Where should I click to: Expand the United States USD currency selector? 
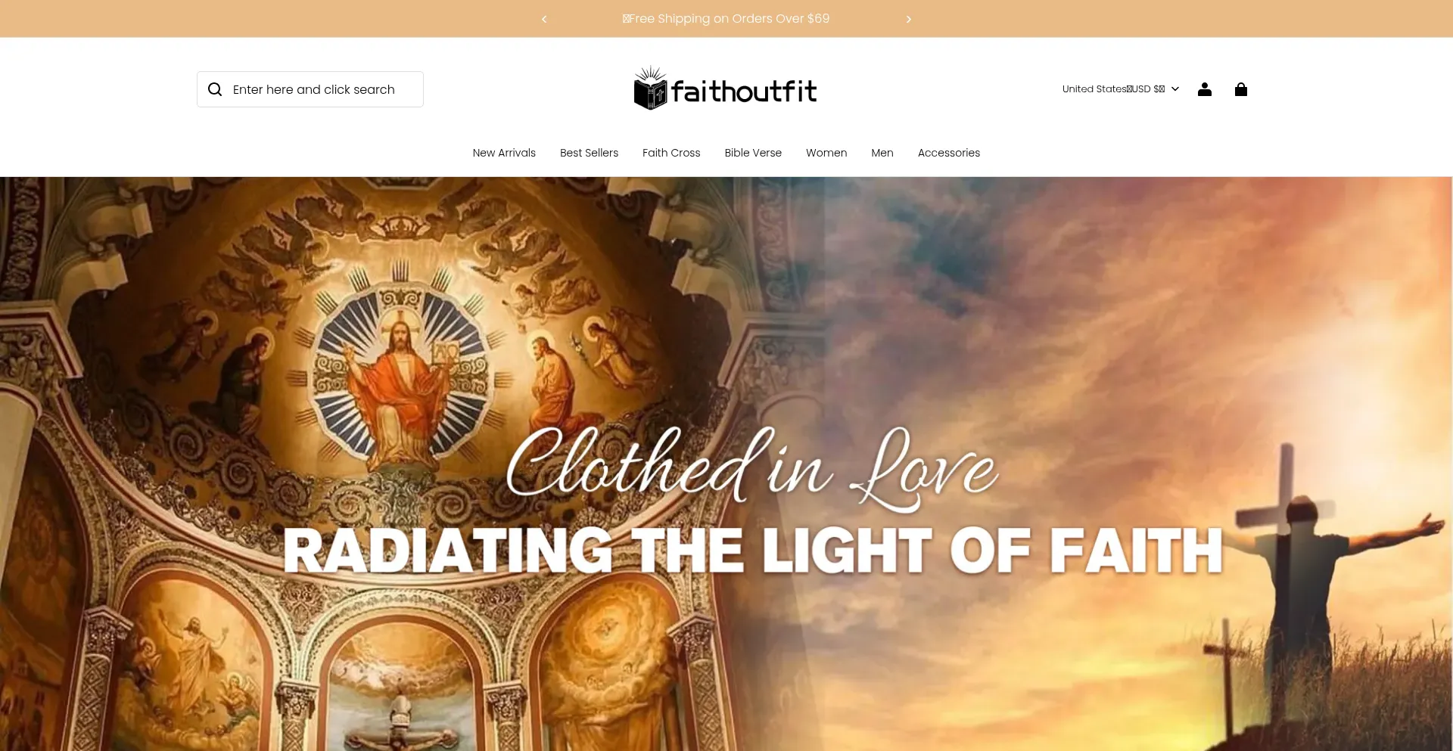1121,89
